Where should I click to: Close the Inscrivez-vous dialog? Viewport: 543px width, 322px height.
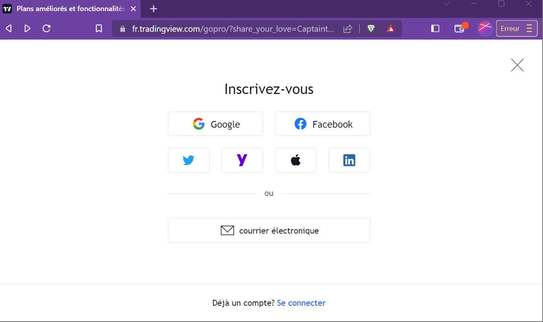click(517, 65)
